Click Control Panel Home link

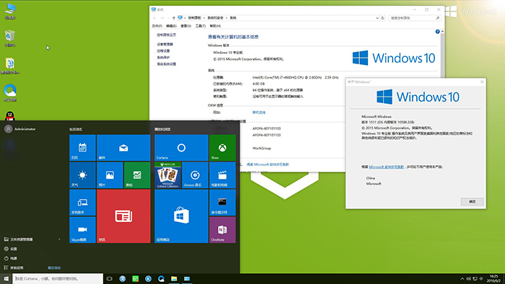166,35
